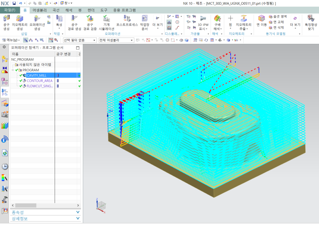The width and height of the screenshot is (319, 227).
Task: Toggle green checkmark status of CONTOUR_AREA operation
Action: coord(21,81)
